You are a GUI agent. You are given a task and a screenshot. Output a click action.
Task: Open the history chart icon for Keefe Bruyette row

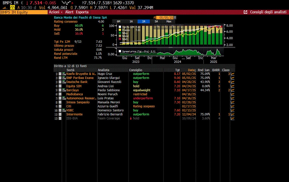(233, 74)
